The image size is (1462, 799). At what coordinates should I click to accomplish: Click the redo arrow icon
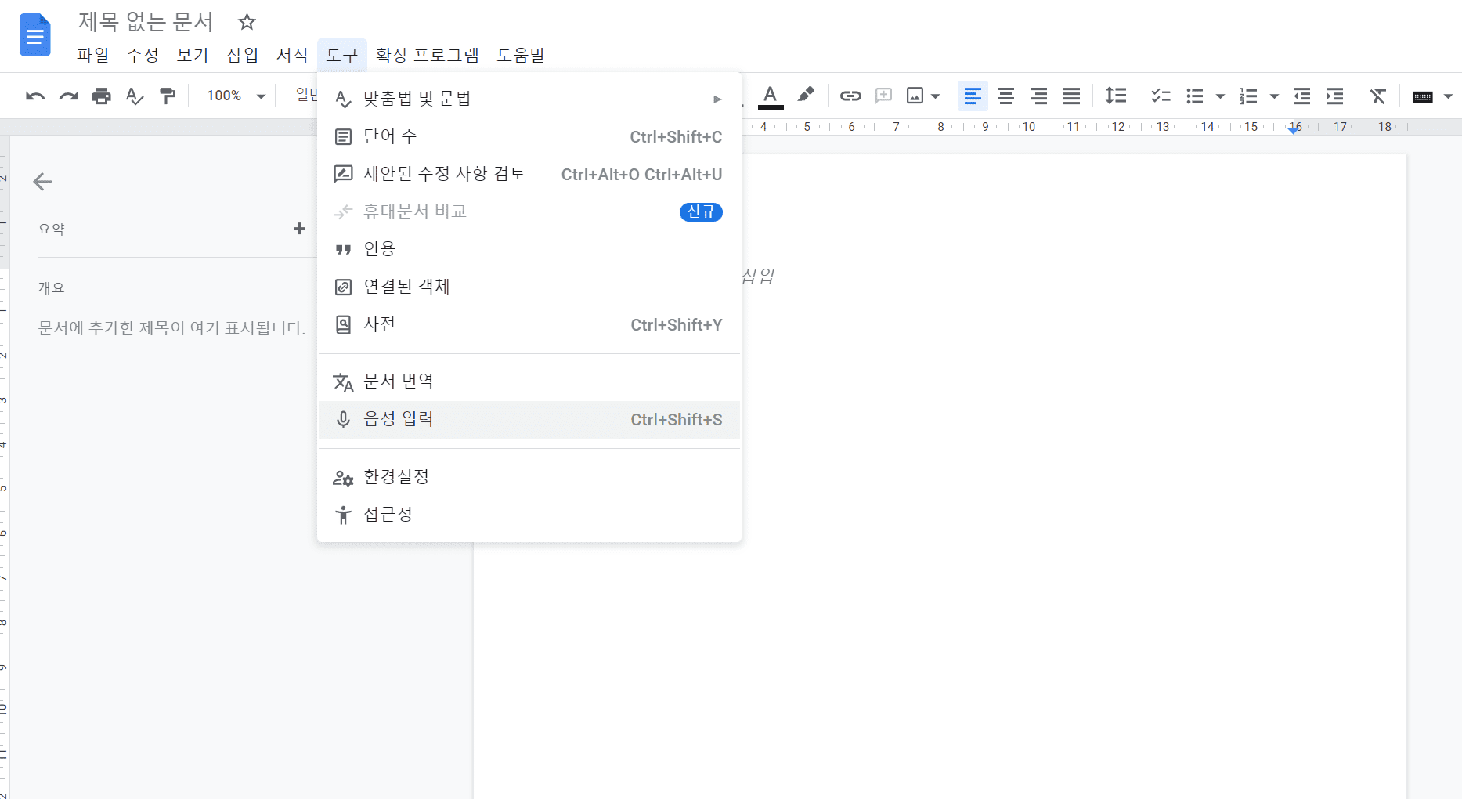pos(69,96)
